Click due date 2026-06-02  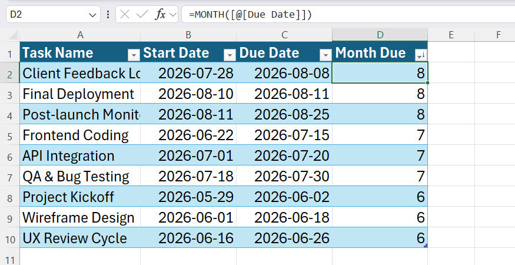click(x=284, y=196)
